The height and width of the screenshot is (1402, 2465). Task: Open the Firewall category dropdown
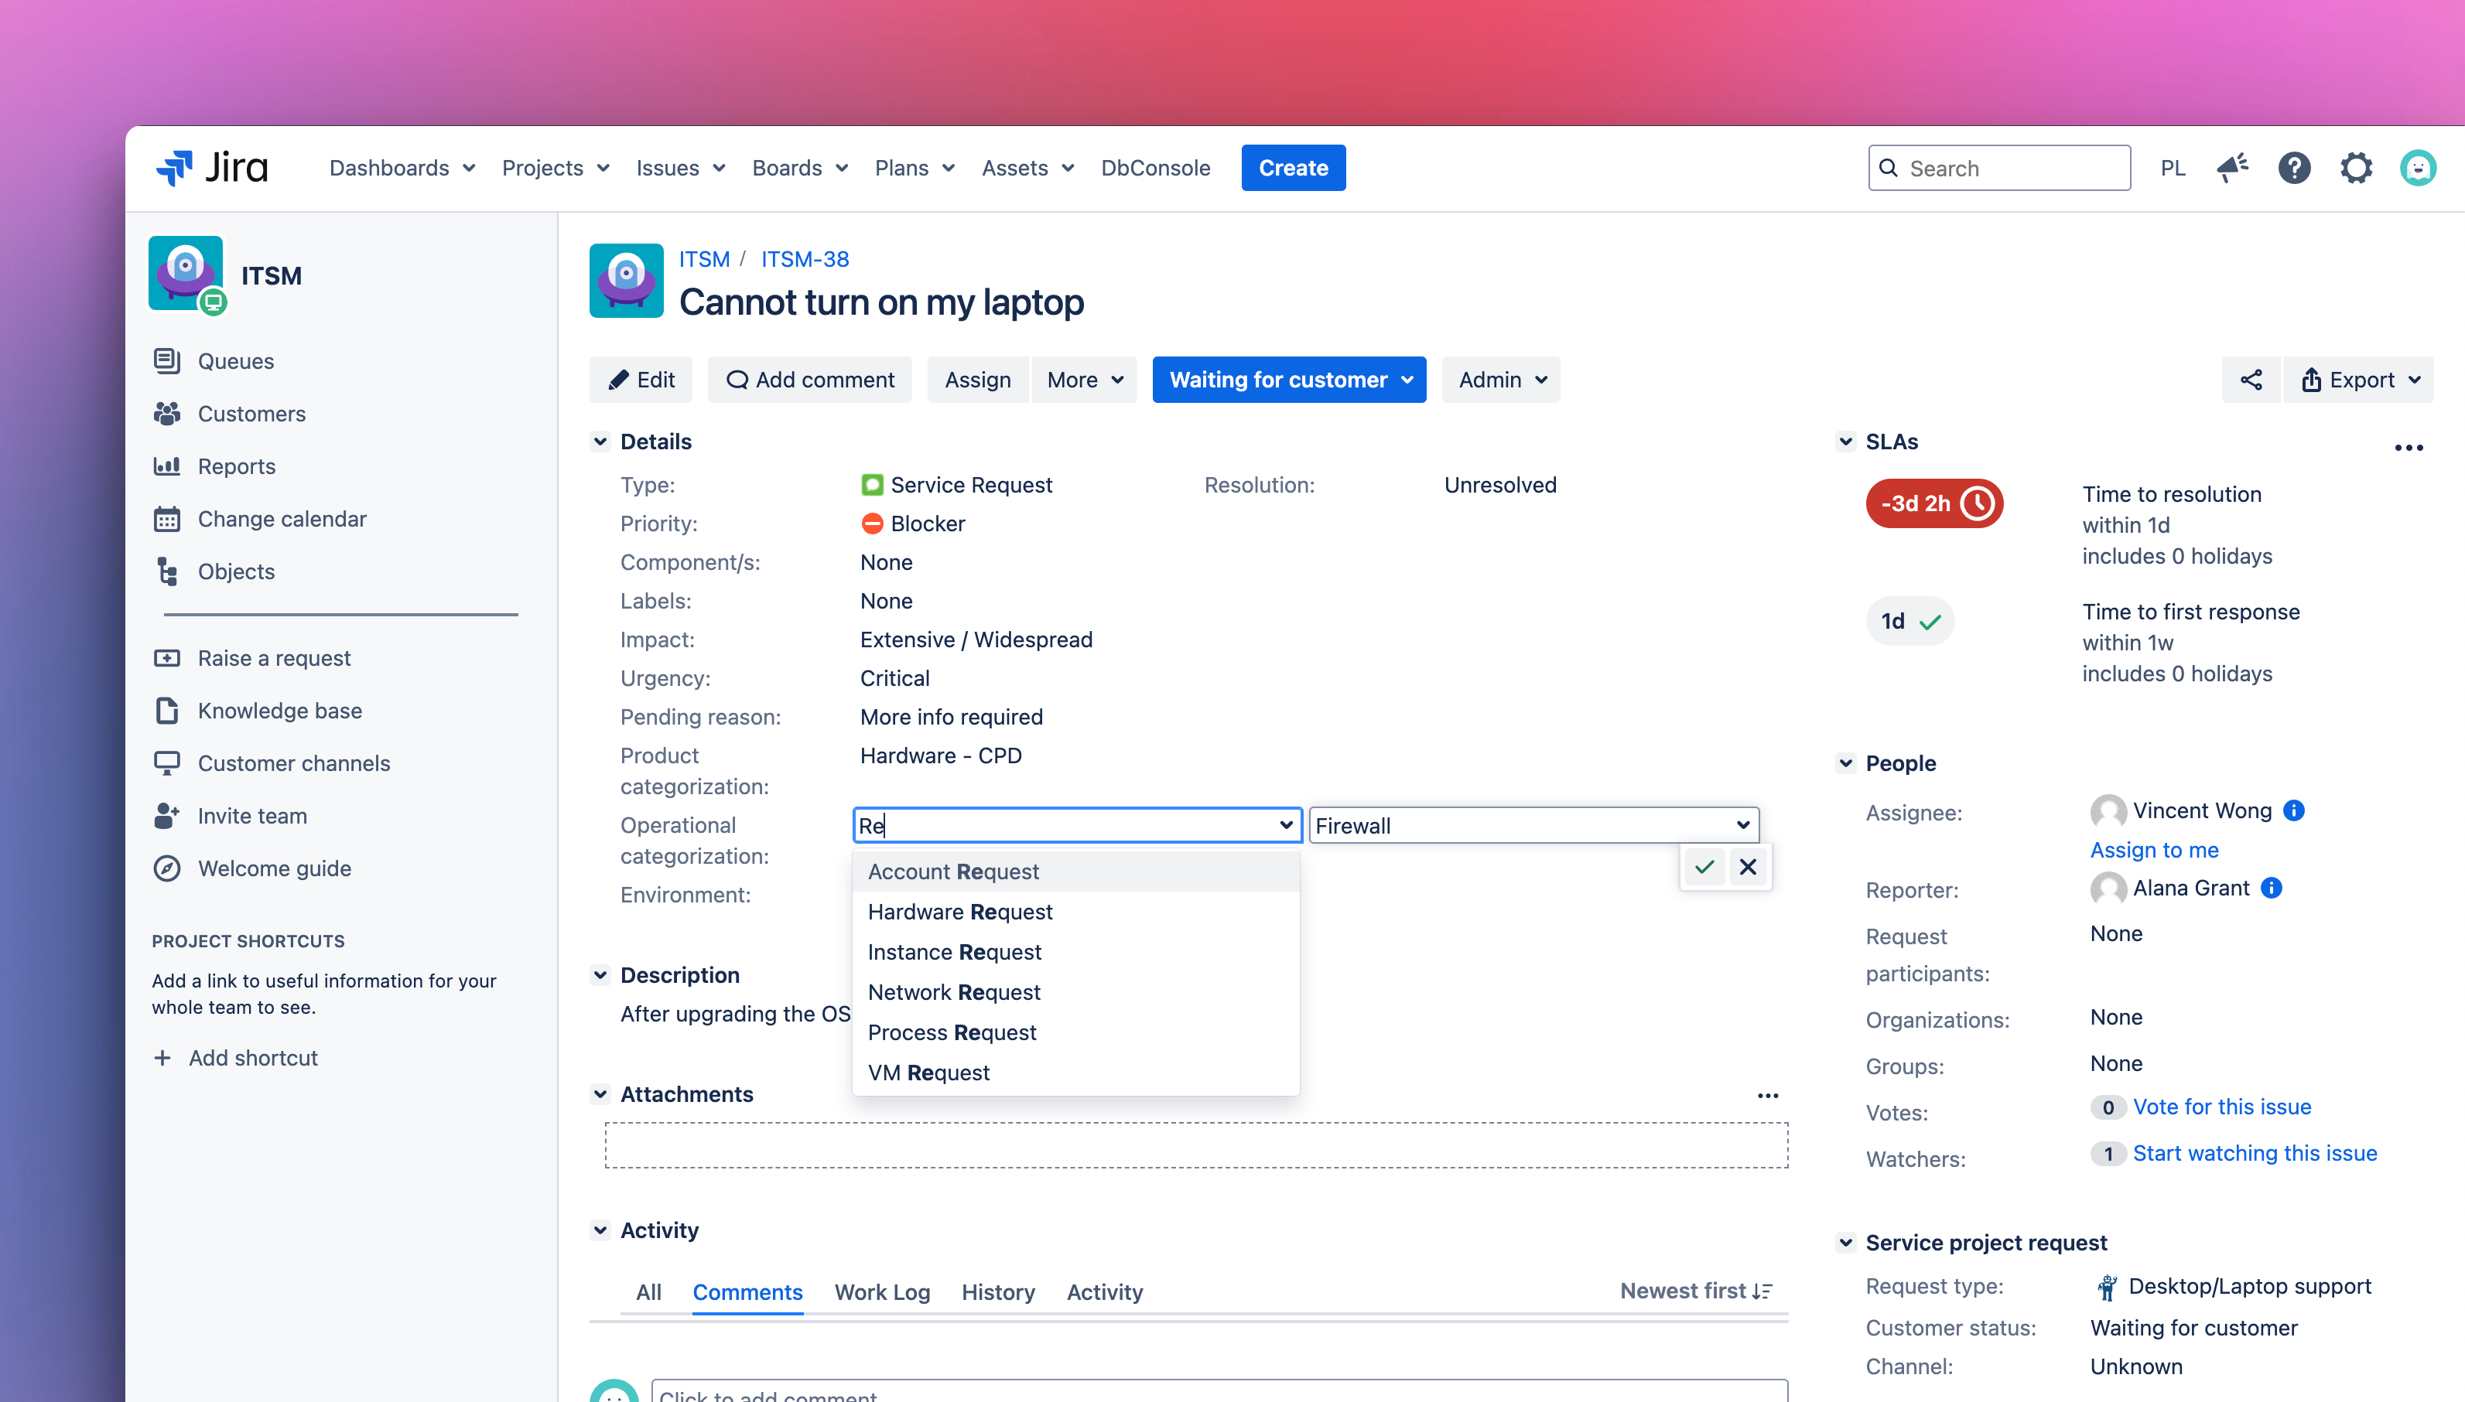1533,825
